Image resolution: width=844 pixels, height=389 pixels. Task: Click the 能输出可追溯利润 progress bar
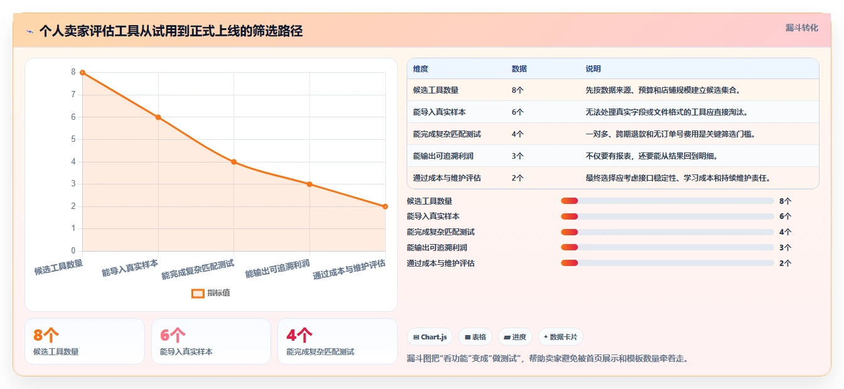pyautogui.click(x=667, y=248)
